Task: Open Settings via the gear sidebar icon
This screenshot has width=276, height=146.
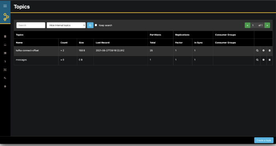Action: 5,86
